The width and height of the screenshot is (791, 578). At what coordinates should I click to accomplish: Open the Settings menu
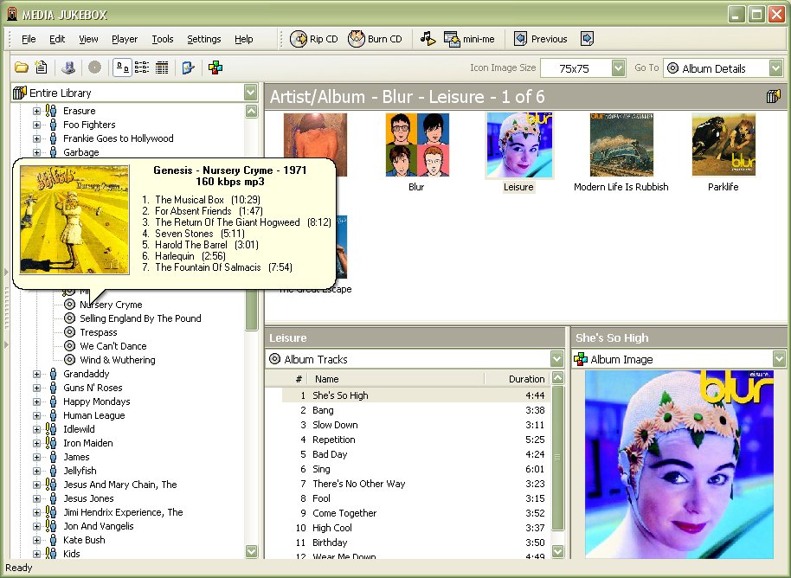coord(203,39)
